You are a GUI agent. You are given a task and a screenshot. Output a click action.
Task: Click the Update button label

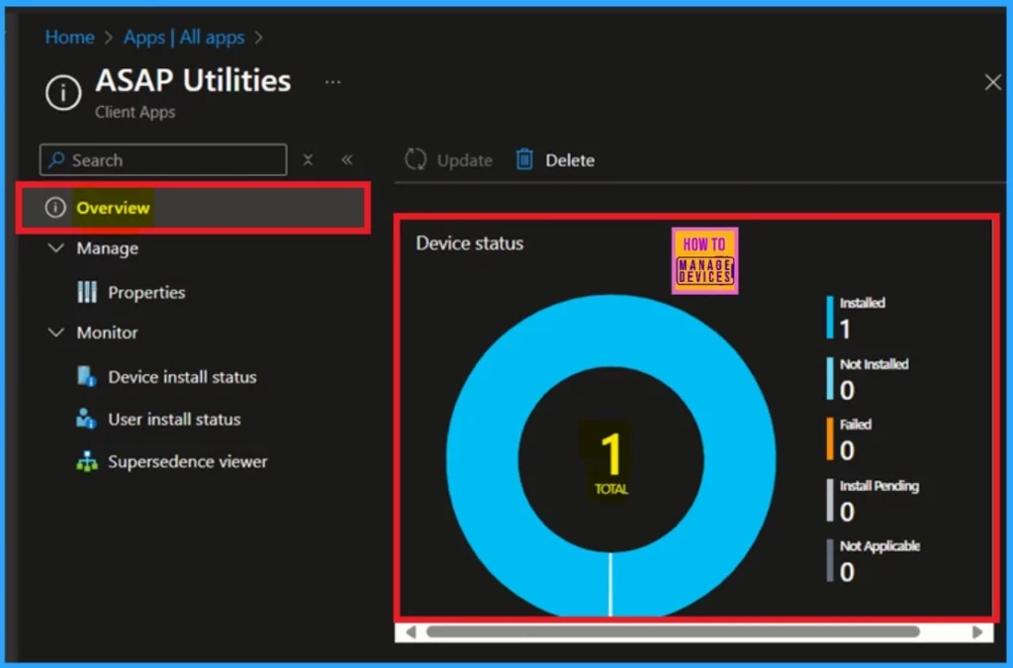465,160
